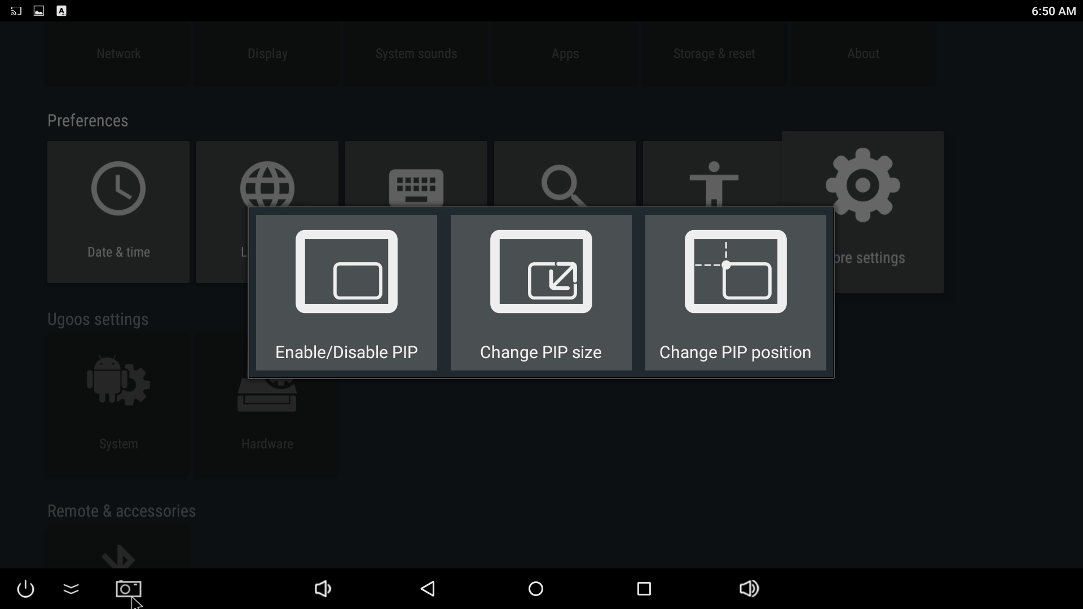Tap the power icon in bottom bar
The width and height of the screenshot is (1083, 609).
tap(25, 589)
